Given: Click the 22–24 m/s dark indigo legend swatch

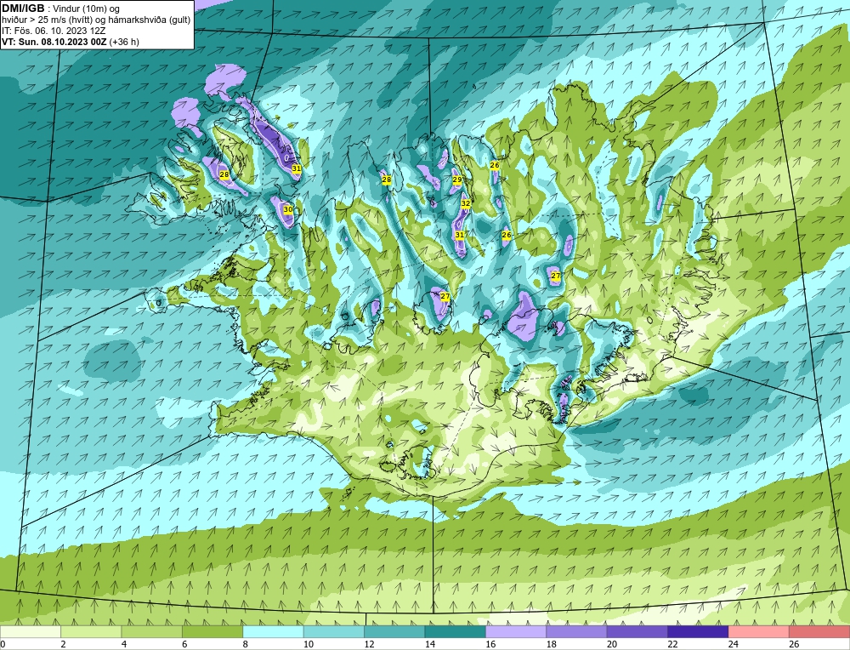Looking at the screenshot, I should (x=698, y=631).
